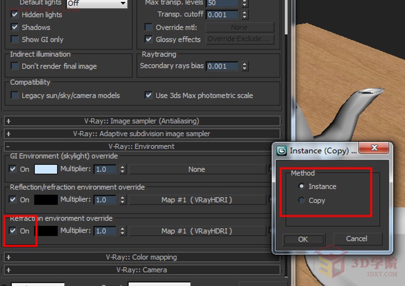405x286 pixels.
Task: Toggle Reflection/refraction environment On checkbox
Action: pyautogui.click(x=13, y=199)
